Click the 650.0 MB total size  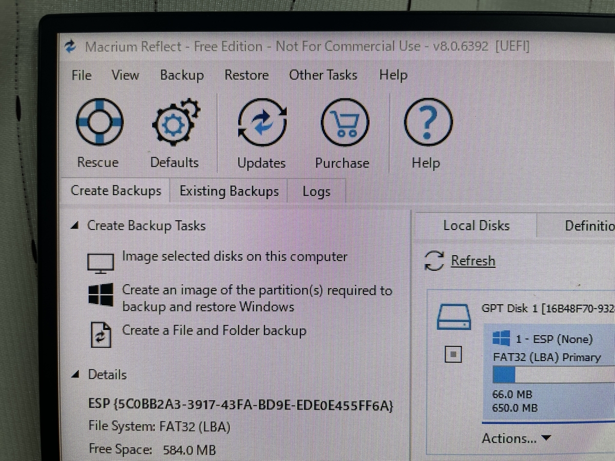pos(515,408)
